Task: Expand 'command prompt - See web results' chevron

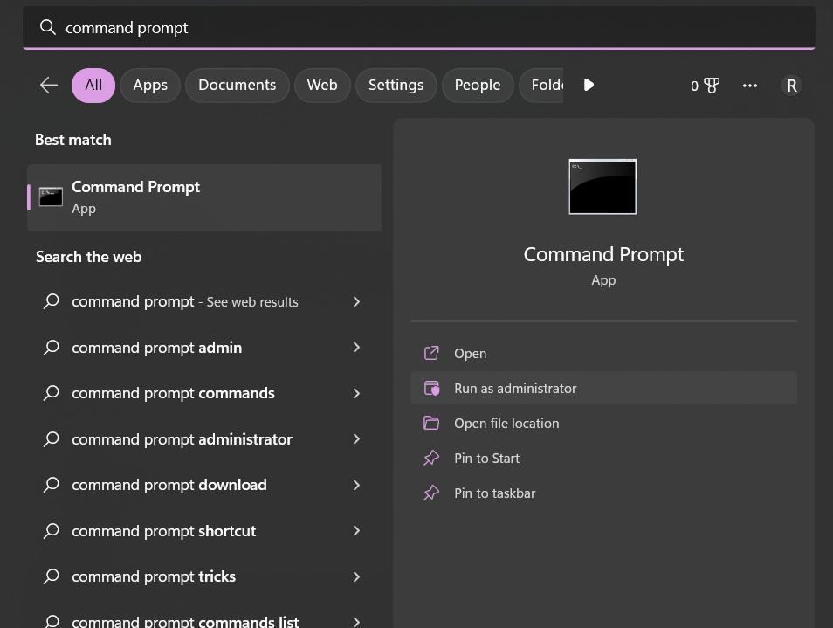Action: pos(356,302)
